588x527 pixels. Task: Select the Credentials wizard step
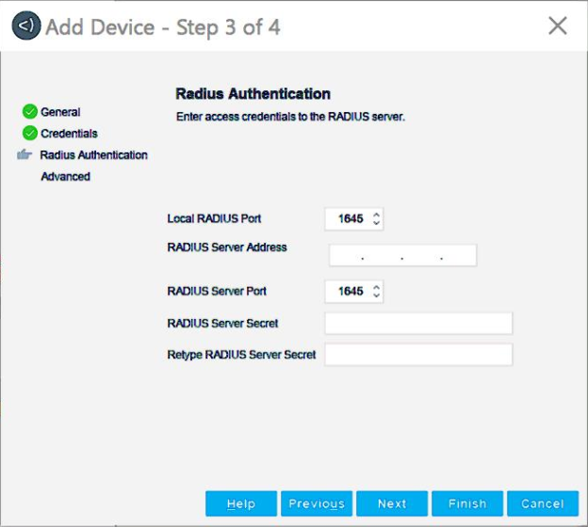[69, 134]
